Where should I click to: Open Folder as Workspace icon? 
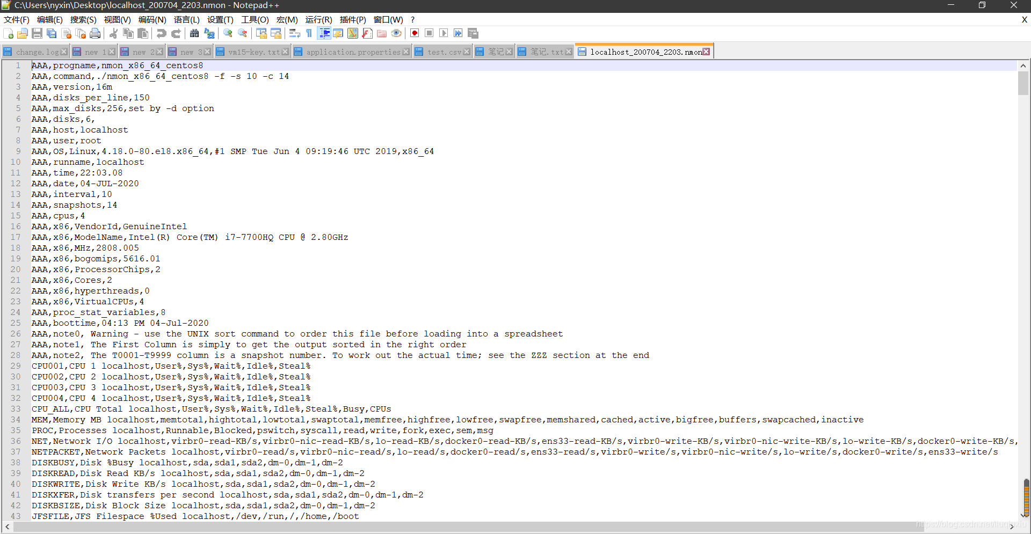click(x=382, y=33)
